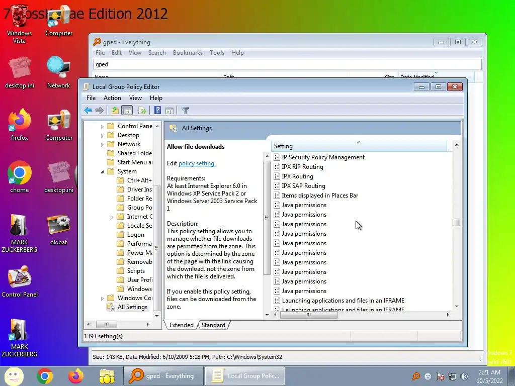The height and width of the screenshot is (386, 515).
Task: Open the Windows Vista recycle bin desktop icon
Action: (20, 24)
